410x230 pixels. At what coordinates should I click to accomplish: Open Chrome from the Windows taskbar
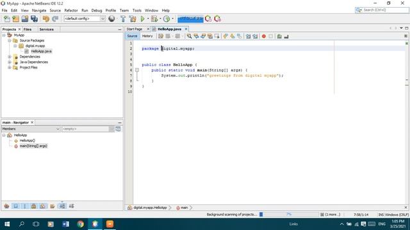81,224
